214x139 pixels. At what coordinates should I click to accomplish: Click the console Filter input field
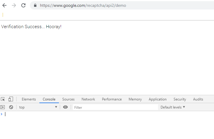(x=115, y=107)
